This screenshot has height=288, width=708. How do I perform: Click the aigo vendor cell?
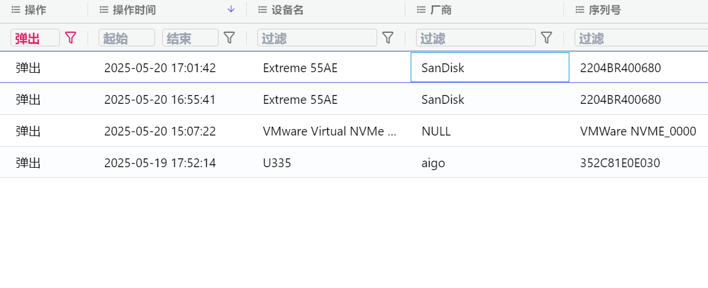point(433,163)
